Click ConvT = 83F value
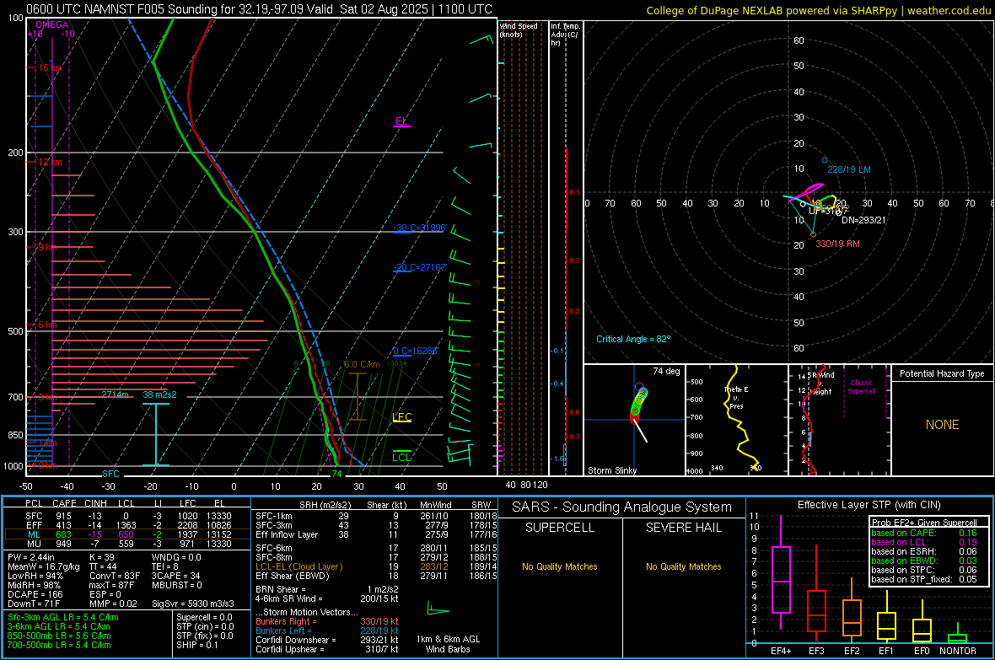 tap(113, 576)
